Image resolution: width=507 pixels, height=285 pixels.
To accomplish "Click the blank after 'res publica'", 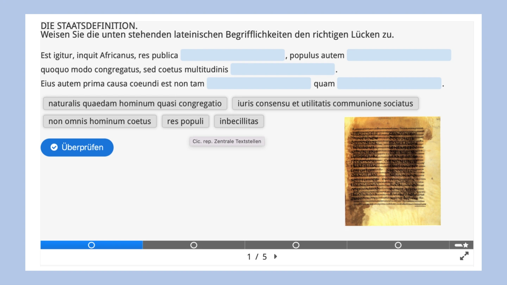I will coord(232,55).
